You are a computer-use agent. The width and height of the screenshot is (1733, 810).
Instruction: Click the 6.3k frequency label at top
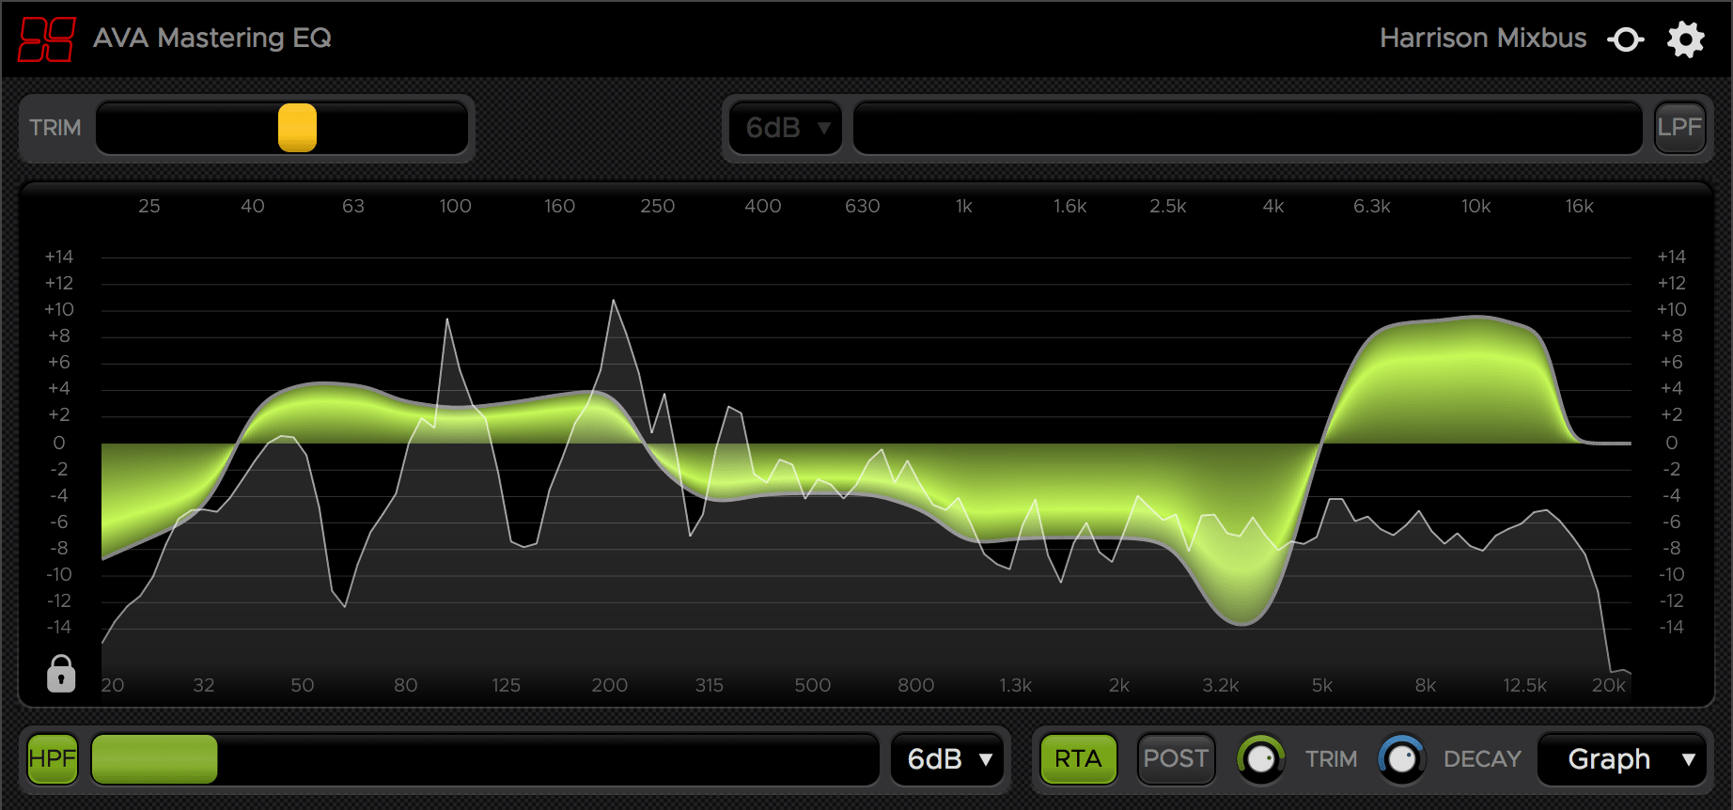point(1372,206)
